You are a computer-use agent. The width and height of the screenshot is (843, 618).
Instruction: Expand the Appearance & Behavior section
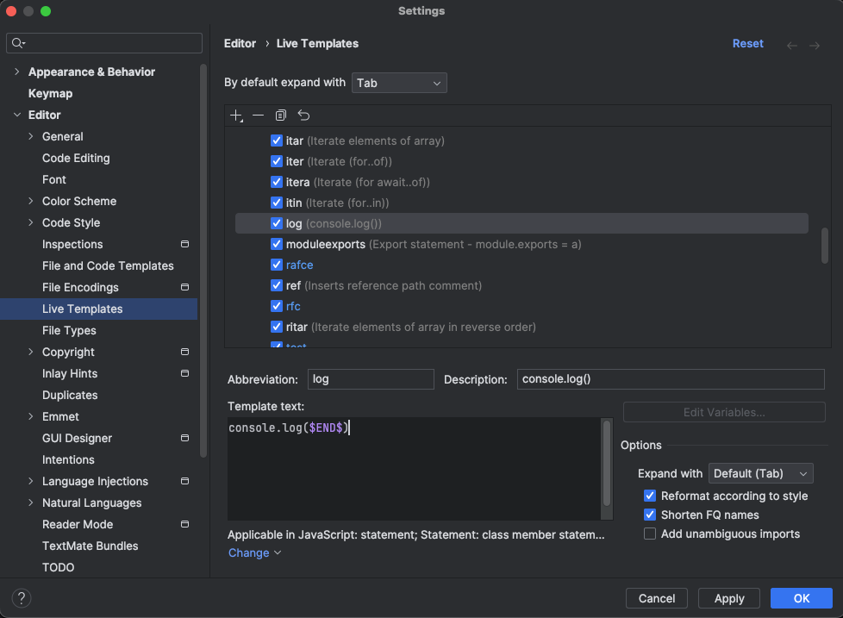[x=17, y=72]
